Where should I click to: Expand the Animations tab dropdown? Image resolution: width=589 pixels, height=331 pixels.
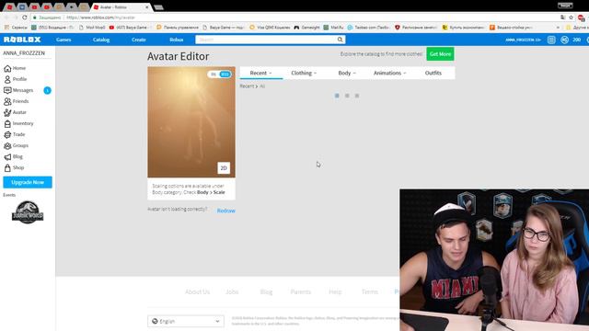pyautogui.click(x=390, y=73)
